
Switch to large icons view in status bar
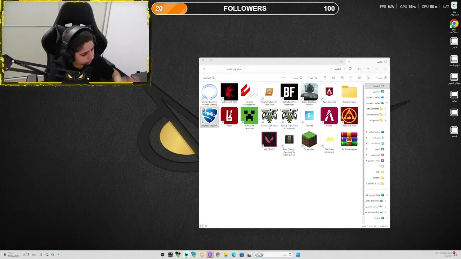(202, 226)
